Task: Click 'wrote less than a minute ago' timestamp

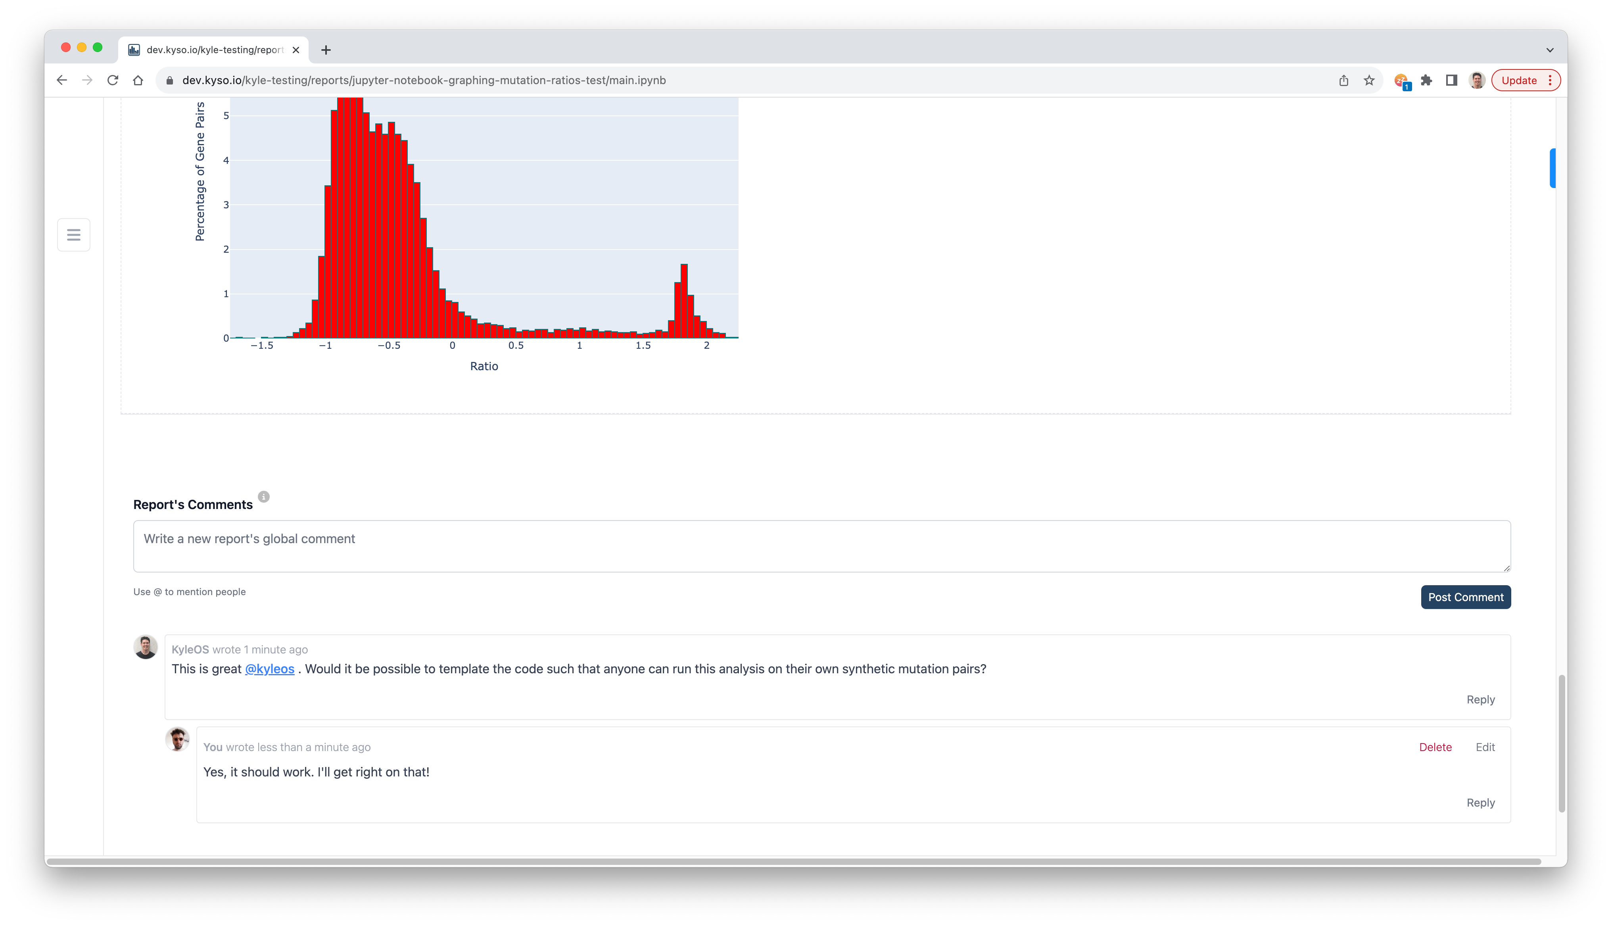Action: pyautogui.click(x=298, y=747)
